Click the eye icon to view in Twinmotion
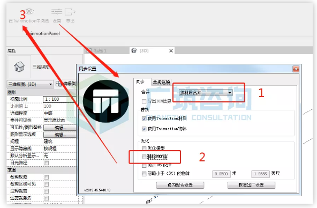 coord(29,11)
